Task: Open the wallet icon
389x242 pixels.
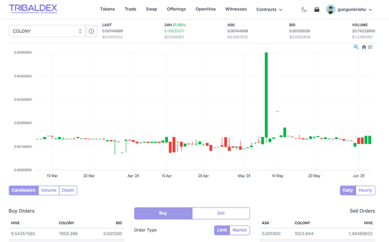Action: pyautogui.click(x=317, y=10)
